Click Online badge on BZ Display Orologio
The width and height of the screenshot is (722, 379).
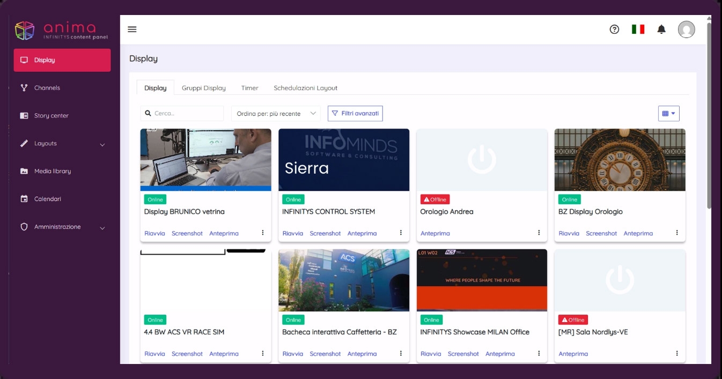tap(570, 199)
